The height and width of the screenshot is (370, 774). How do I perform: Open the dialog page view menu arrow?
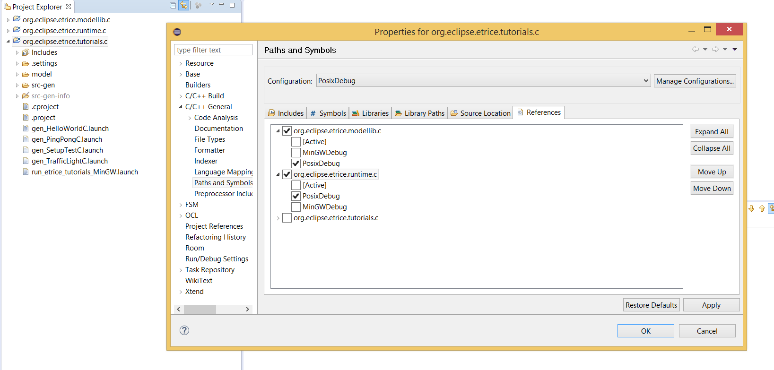click(735, 49)
